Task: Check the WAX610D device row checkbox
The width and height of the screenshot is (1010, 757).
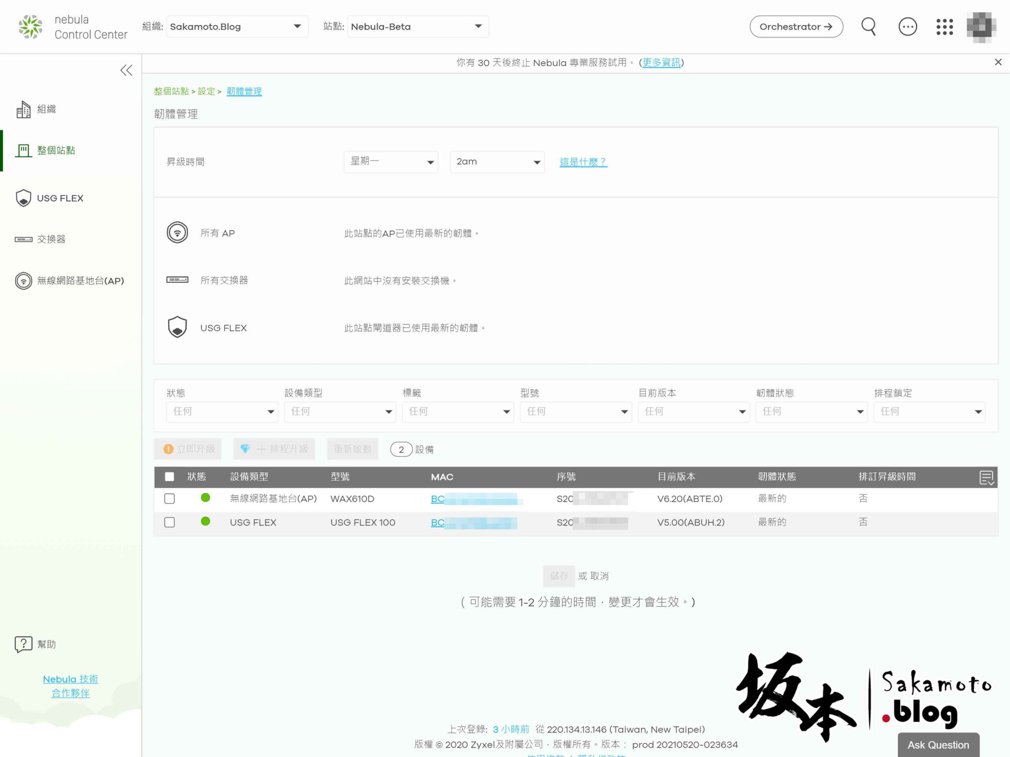Action: pos(169,498)
